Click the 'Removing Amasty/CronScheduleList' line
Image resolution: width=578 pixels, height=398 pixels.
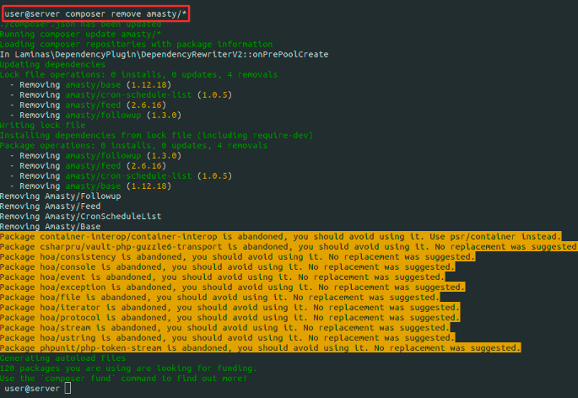81,217
